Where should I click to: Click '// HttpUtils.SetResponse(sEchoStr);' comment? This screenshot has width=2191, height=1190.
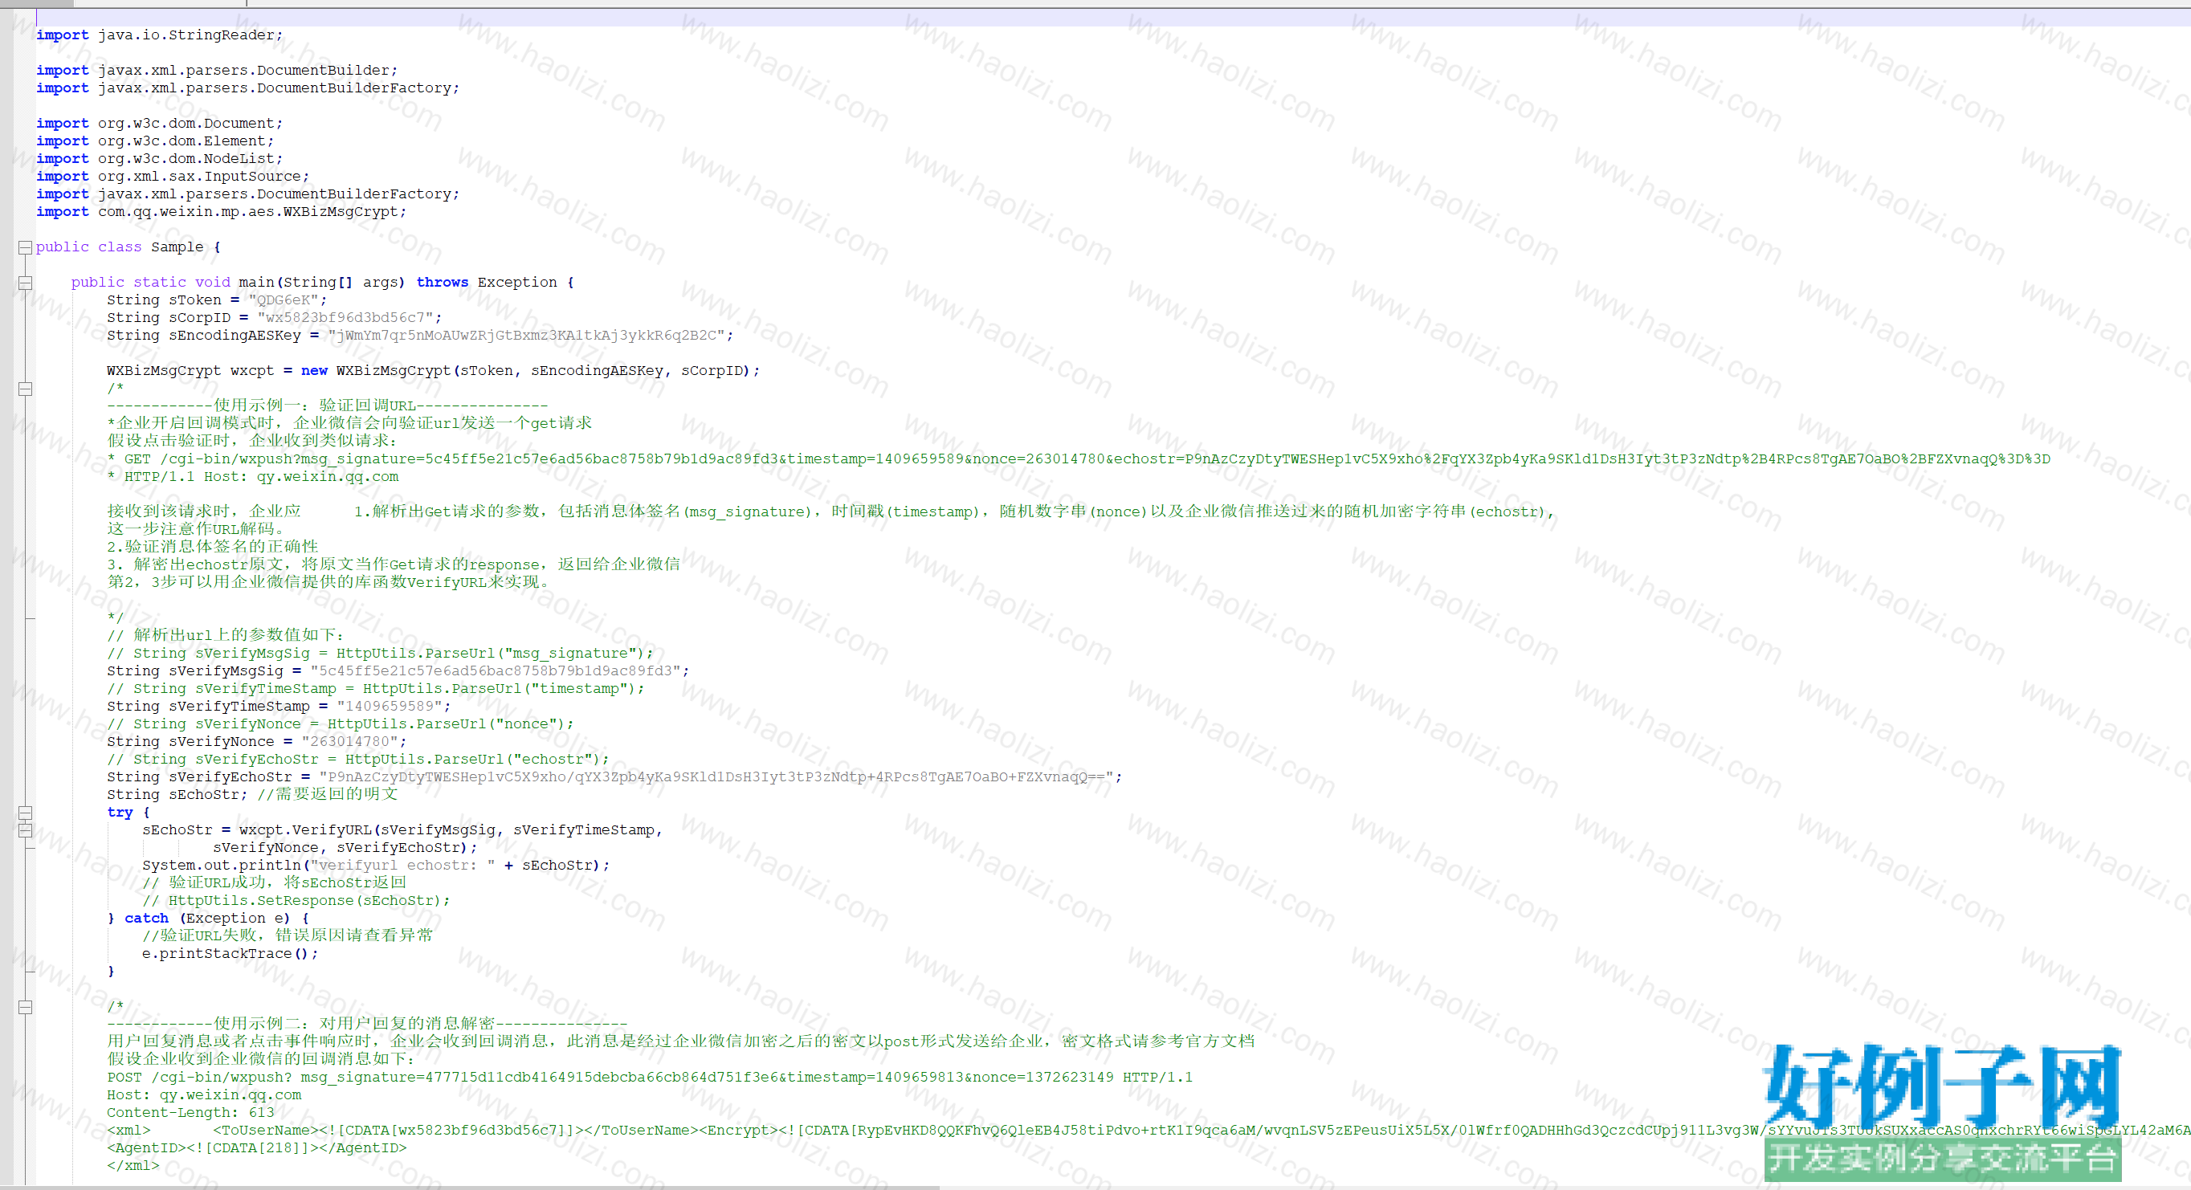point(297,901)
